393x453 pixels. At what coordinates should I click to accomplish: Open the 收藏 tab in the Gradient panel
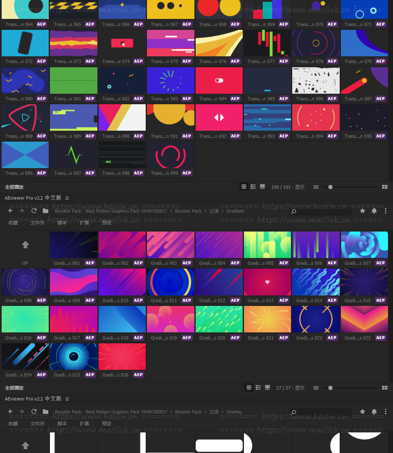point(13,223)
